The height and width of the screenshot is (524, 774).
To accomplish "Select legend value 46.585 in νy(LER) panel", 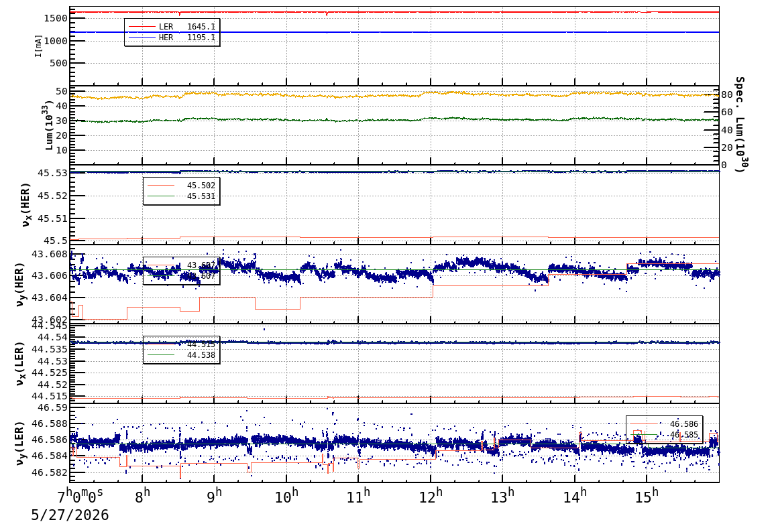I will tap(684, 435).
